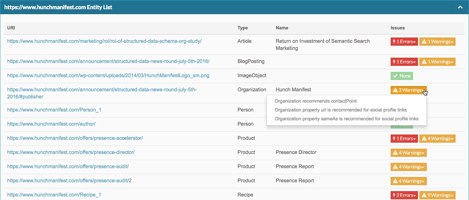Select warning about Organization property sameAs

pyautogui.click(x=347, y=119)
